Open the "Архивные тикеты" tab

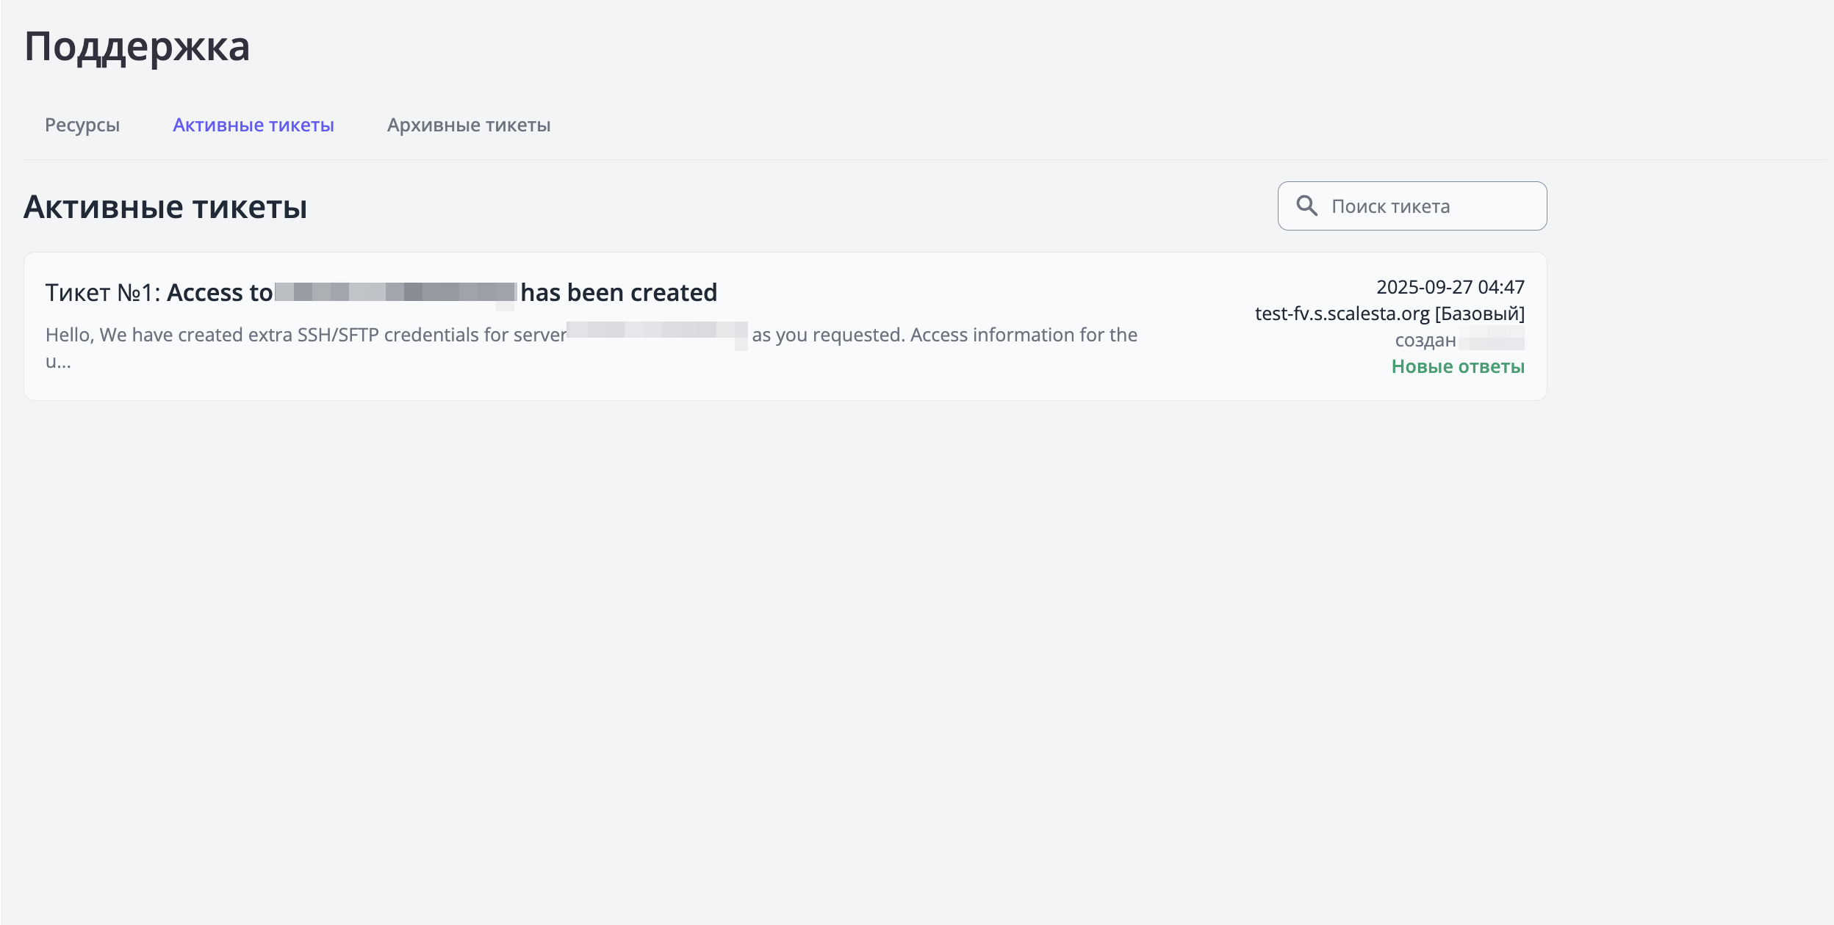point(469,125)
